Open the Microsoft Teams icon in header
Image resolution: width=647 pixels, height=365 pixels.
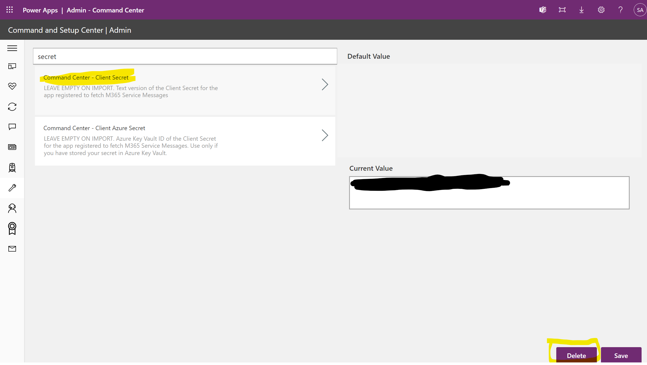coord(543,10)
